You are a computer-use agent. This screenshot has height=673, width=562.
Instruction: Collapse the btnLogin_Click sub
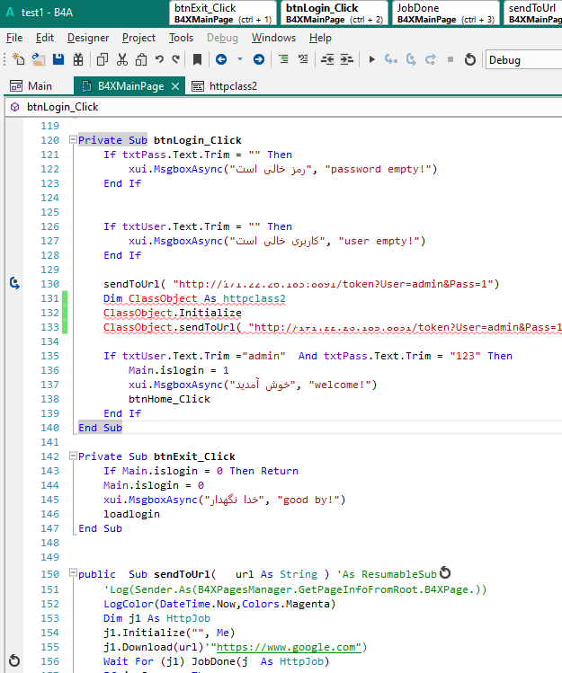click(x=72, y=140)
